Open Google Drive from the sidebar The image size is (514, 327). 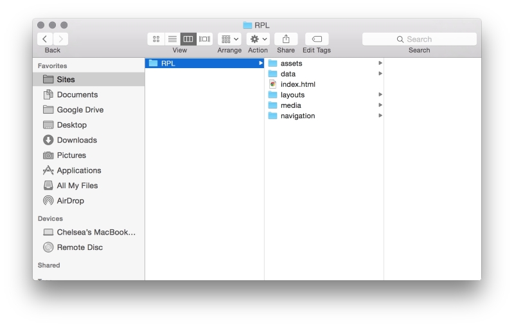tap(89, 110)
